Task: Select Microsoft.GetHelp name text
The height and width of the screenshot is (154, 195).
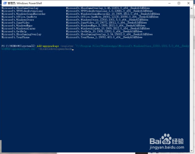Action: 14,31
